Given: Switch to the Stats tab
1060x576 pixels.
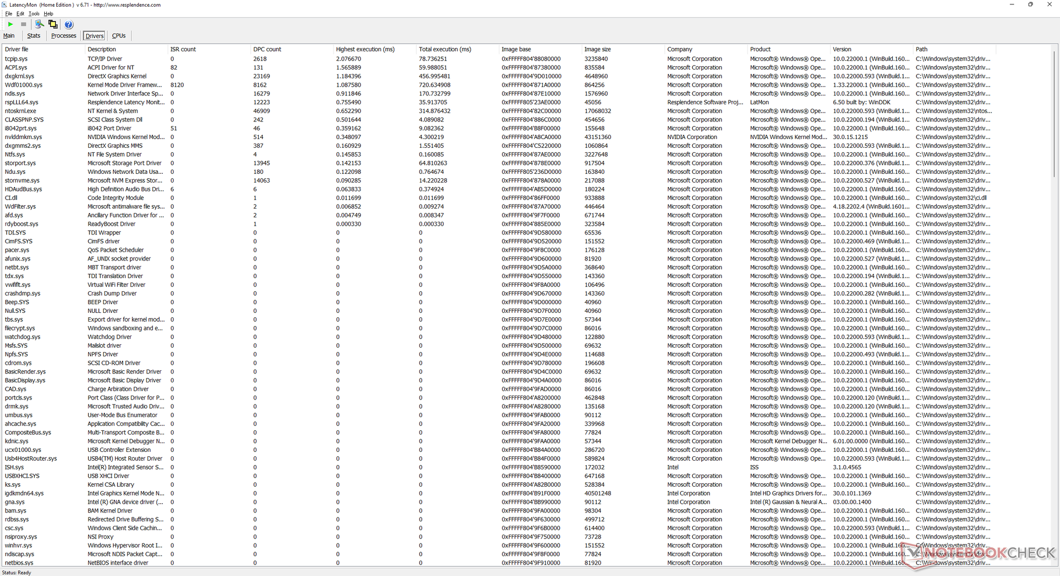Looking at the screenshot, I should point(34,36).
